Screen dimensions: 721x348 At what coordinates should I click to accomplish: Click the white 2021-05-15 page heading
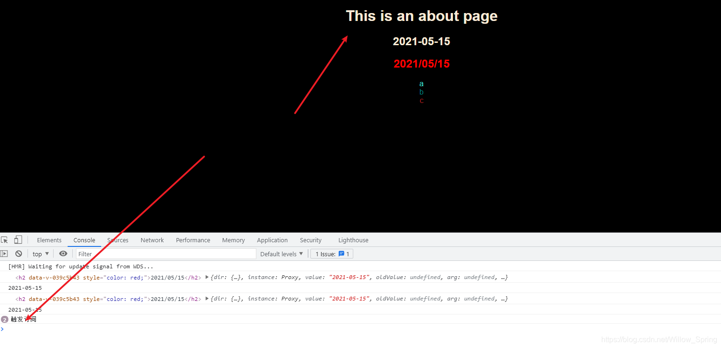coord(421,41)
